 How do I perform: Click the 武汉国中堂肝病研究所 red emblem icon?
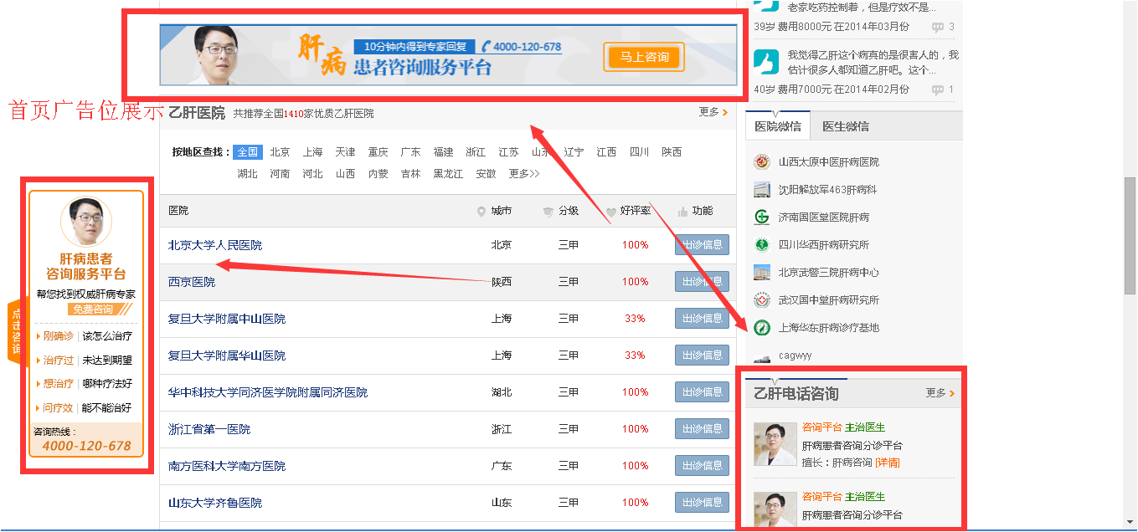pos(761,299)
